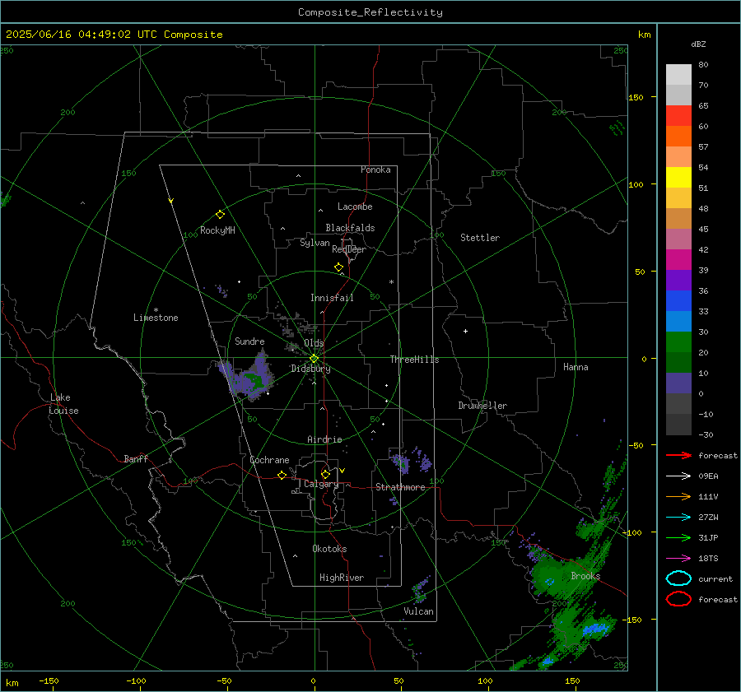Click the yellow radar-site diamond between Olds and Didsbury
This screenshot has width=741, height=692.
pyautogui.click(x=314, y=359)
